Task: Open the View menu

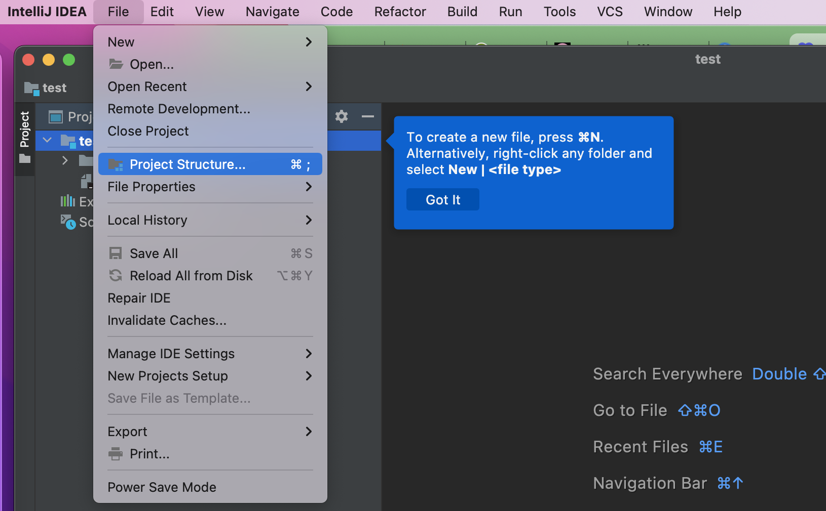Action: [210, 12]
